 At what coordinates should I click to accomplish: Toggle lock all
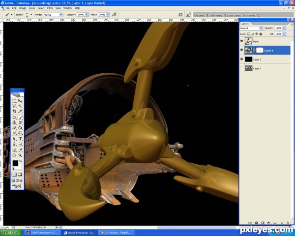coord(261,34)
